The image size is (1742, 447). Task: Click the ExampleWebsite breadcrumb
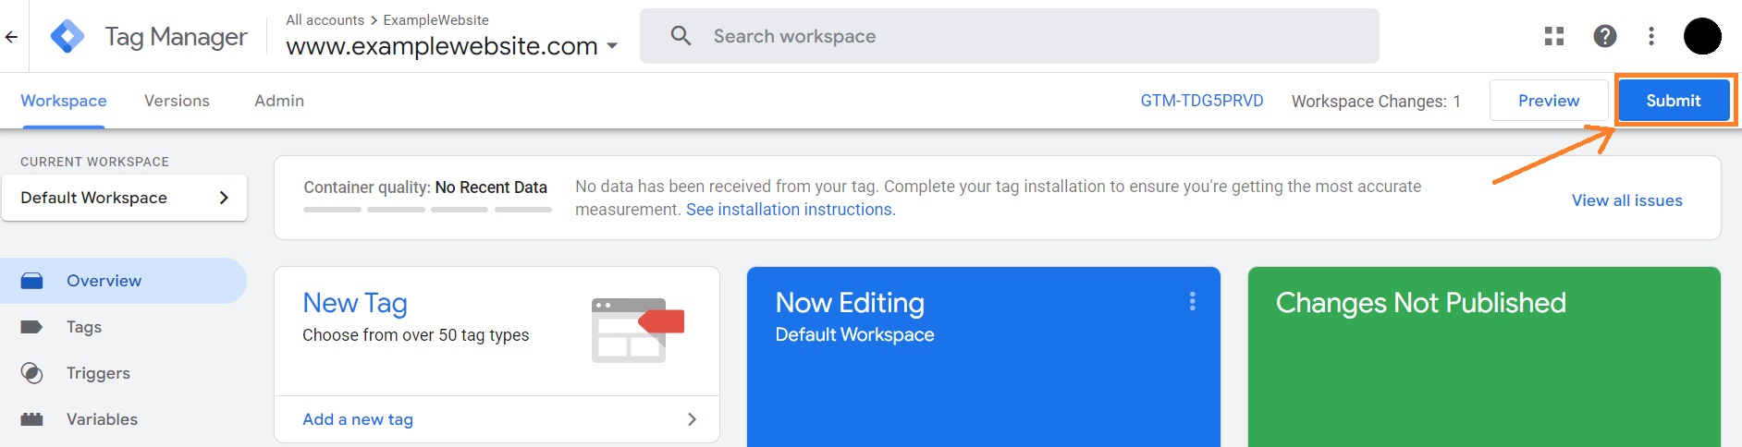click(436, 20)
